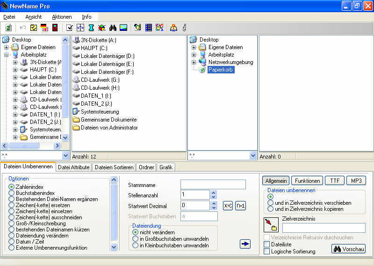Select Netzwerkumgebung in right tree
374x266 pixels.
[230, 62]
